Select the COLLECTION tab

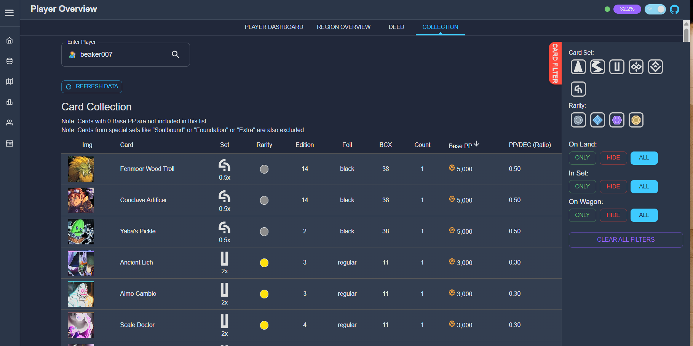pyautogui.click(x=440, y=27)
